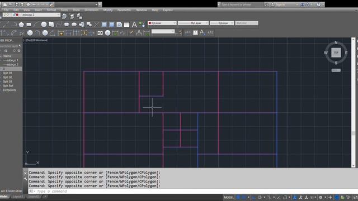This screenshot has width=358, height=201.
Task: Select the Spline draw tool
Action: click(x=59, y=25)
